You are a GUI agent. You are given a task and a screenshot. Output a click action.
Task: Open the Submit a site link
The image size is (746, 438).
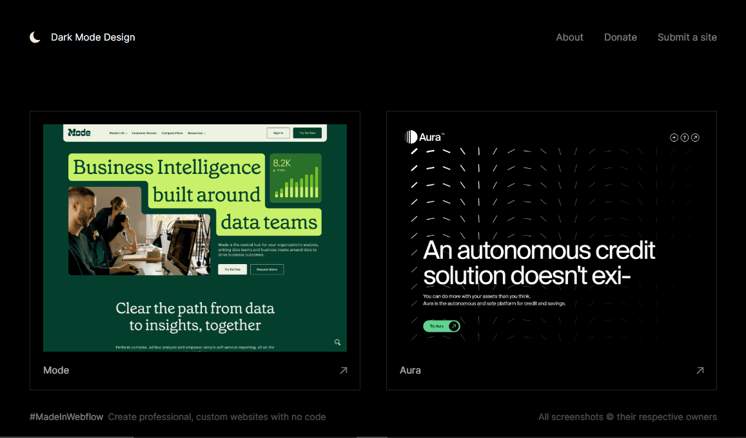pos(687,37)
